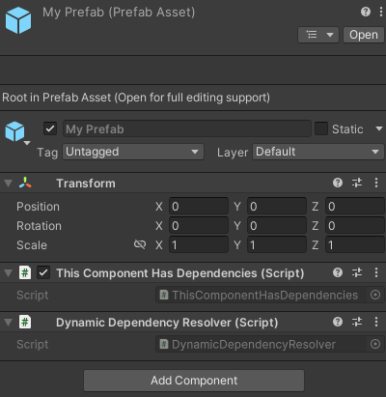Viewport: 386px width, 397px height.
Task: Disable This Component Has Dependencies checkbox
Action: point(43,272)
